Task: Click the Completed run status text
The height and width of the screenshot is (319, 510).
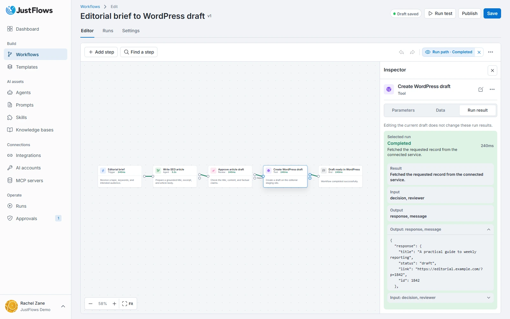Action: [x=399, y=143]
